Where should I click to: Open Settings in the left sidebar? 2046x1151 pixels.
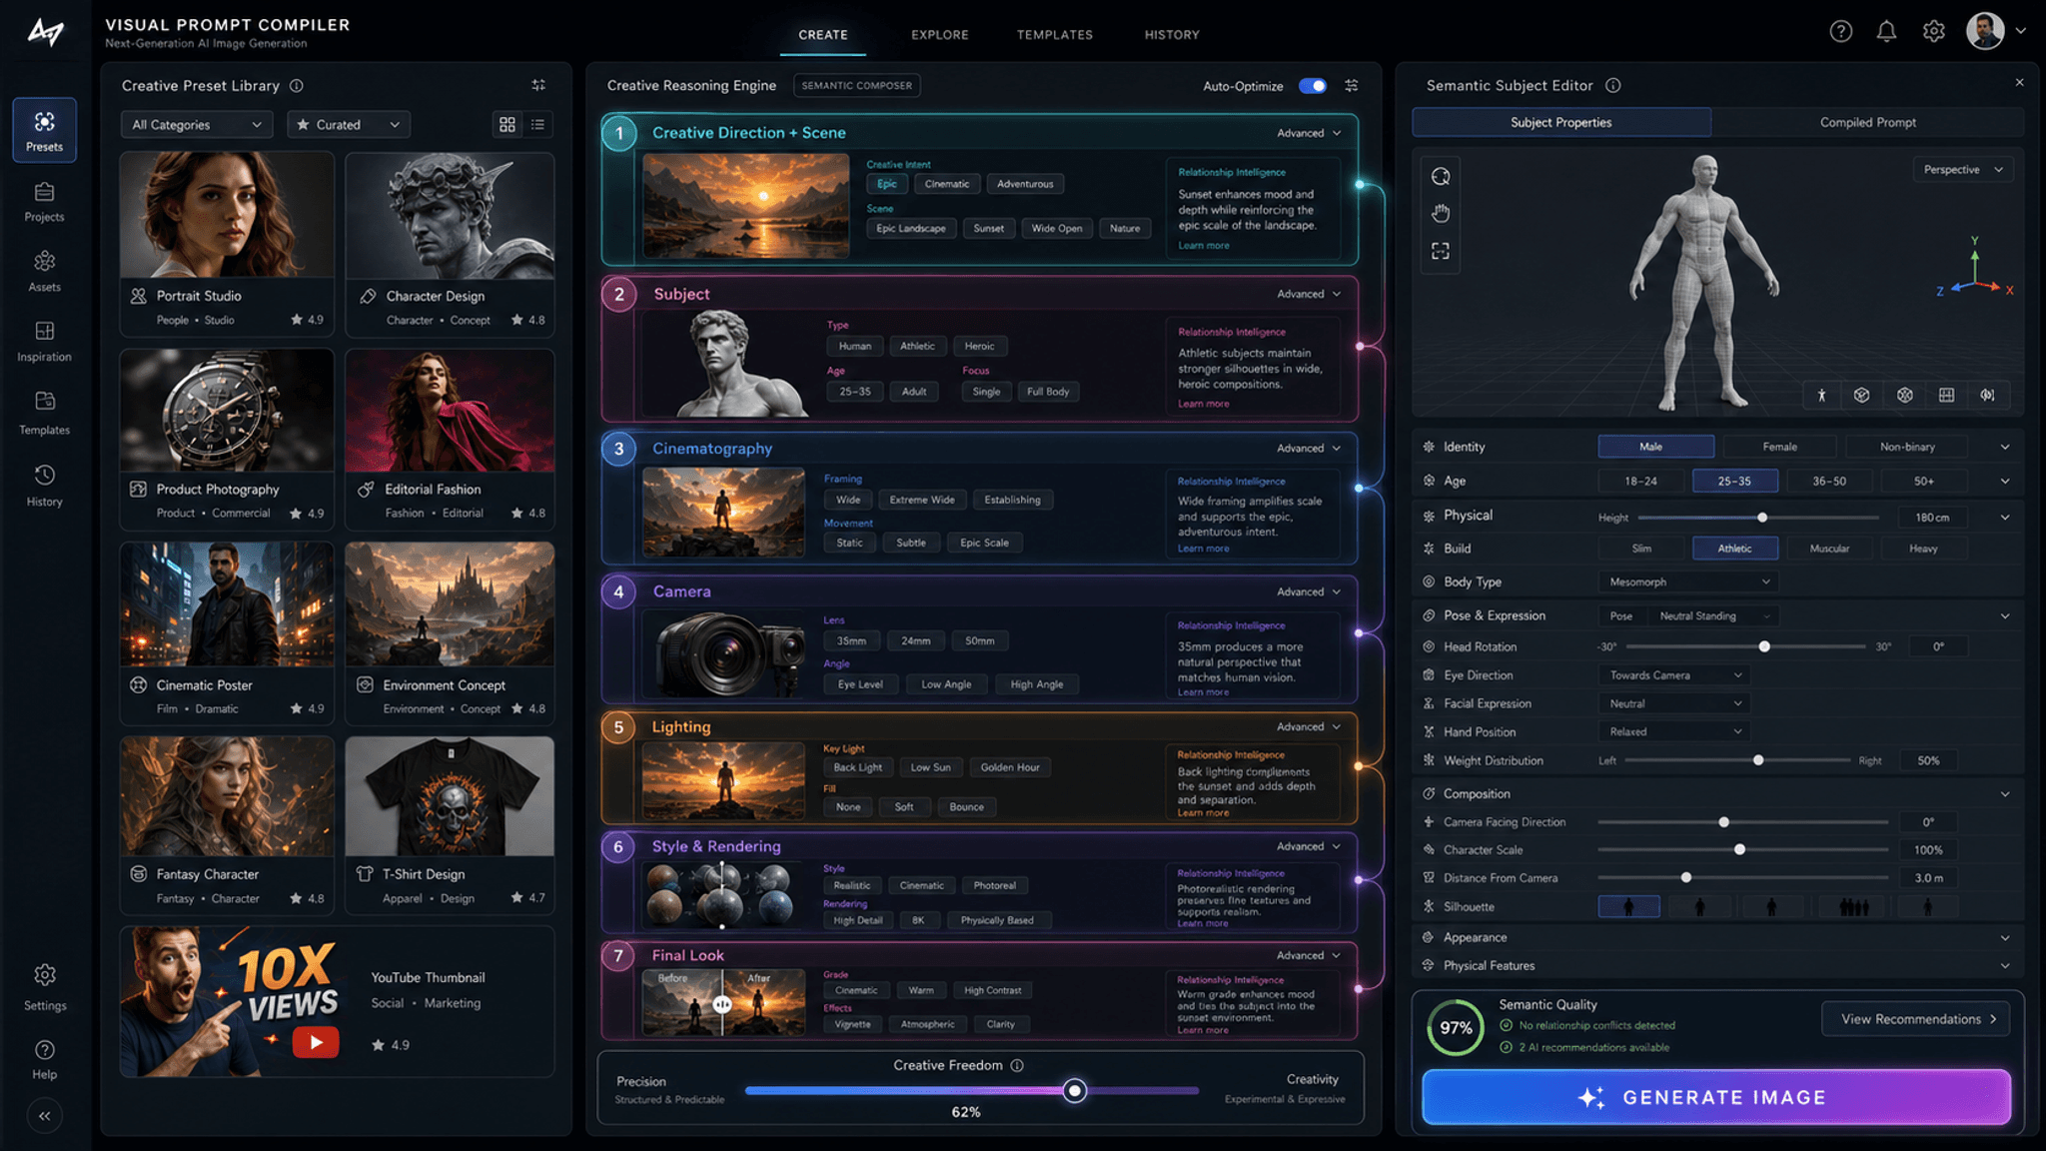pyautogui.click(x=45, y=987)
